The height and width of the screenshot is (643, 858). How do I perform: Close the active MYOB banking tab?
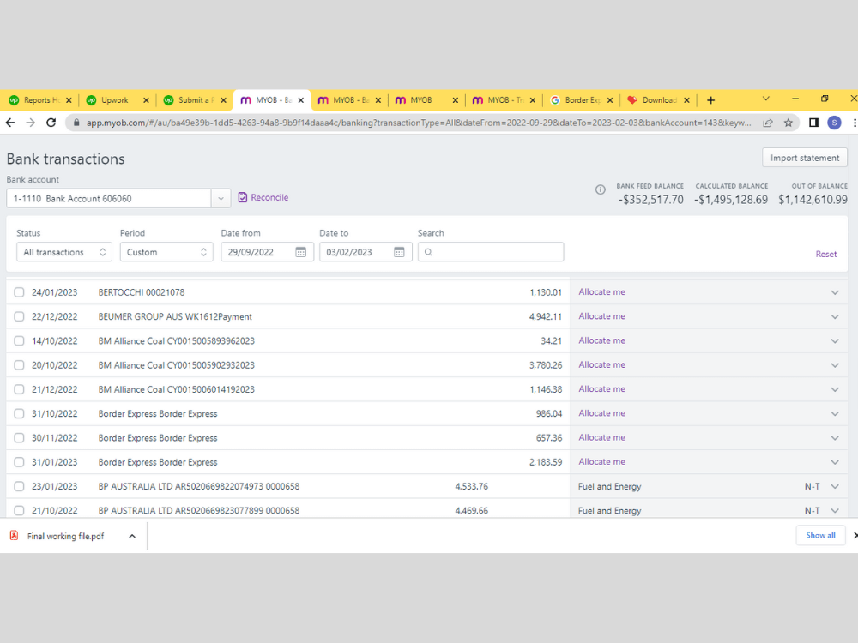pos(301,100)
